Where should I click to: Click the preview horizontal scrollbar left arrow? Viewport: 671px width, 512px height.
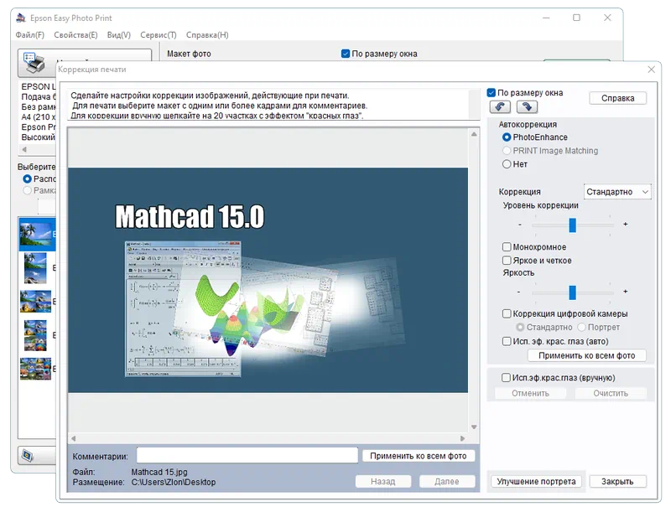pos(74,438)
